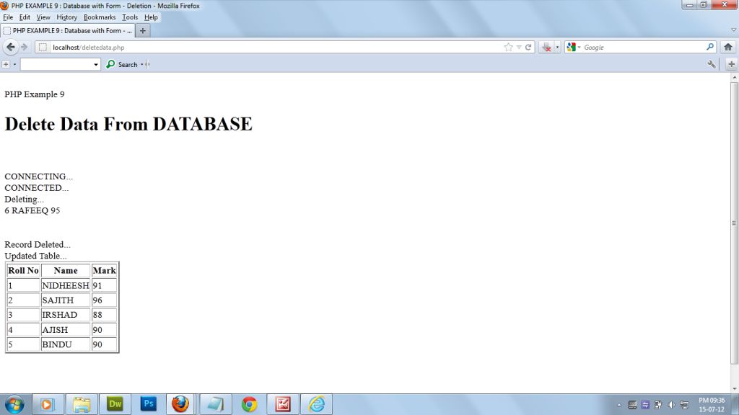Click the plus icon at far right of the toolbar
739x415 pixels.
point(731,64)
